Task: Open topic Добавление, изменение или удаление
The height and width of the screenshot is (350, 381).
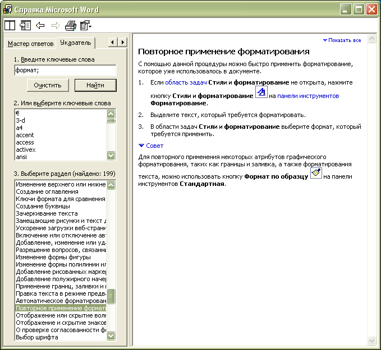Action: 61,242
